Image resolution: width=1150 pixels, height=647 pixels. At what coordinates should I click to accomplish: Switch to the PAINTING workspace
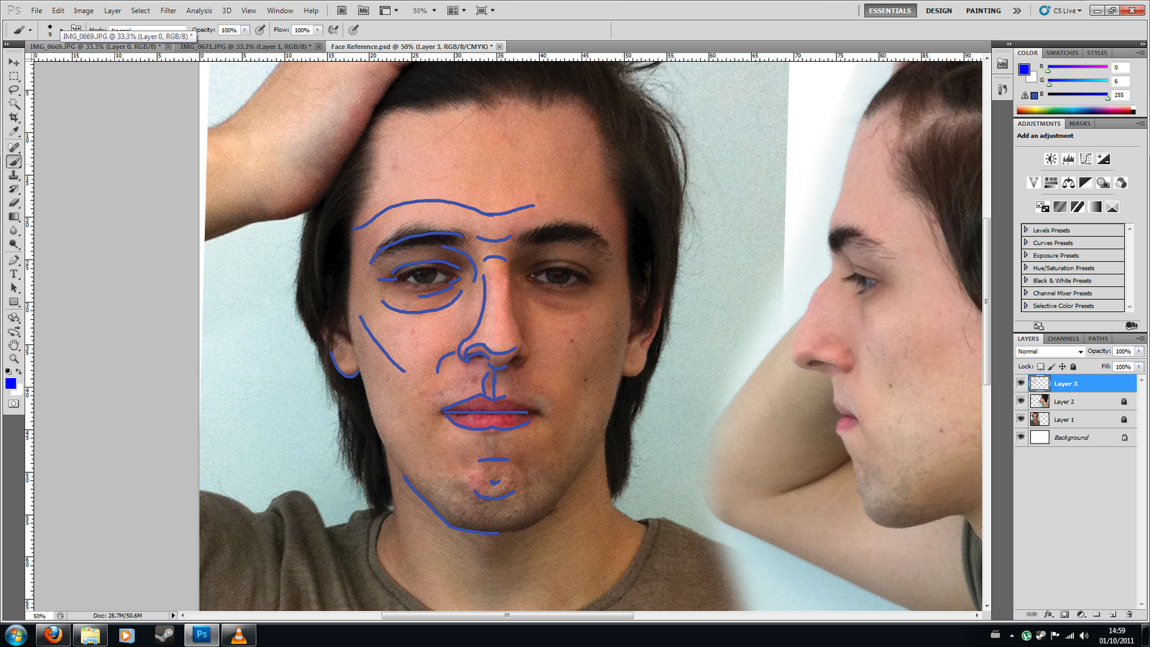click(983, 10)
